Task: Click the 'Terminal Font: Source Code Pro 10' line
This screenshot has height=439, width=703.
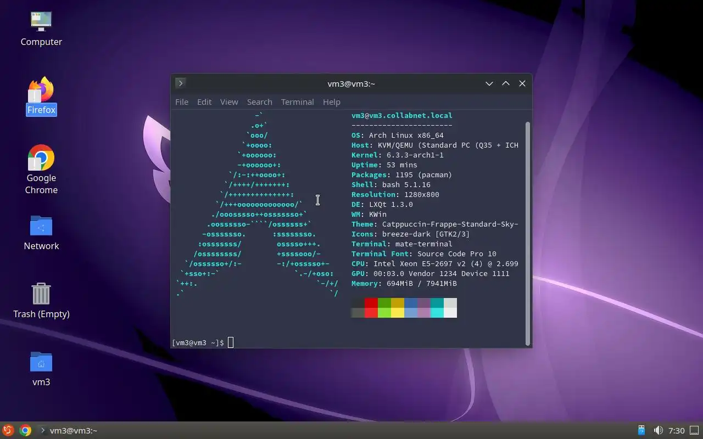Action: tap(424, 254)
